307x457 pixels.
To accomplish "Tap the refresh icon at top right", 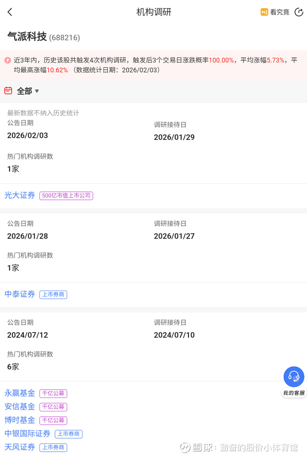I will point(299,12).
